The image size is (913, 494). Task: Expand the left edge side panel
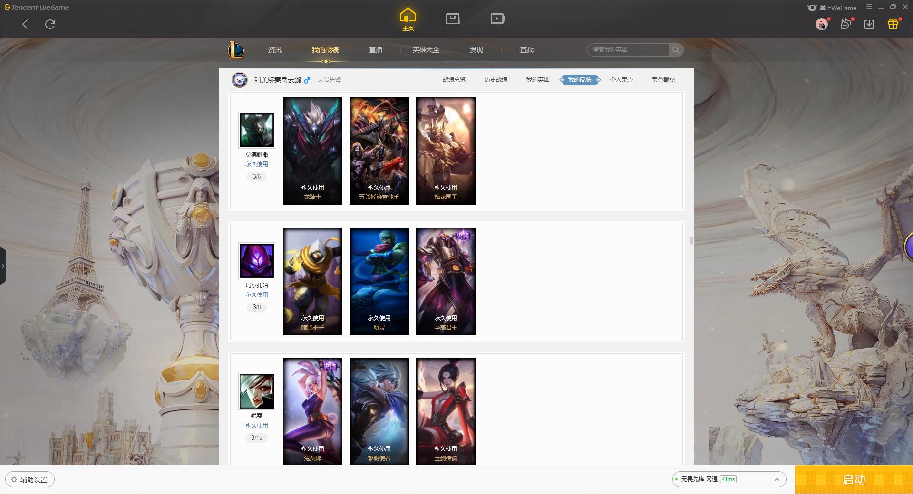[x=3, y=266]
